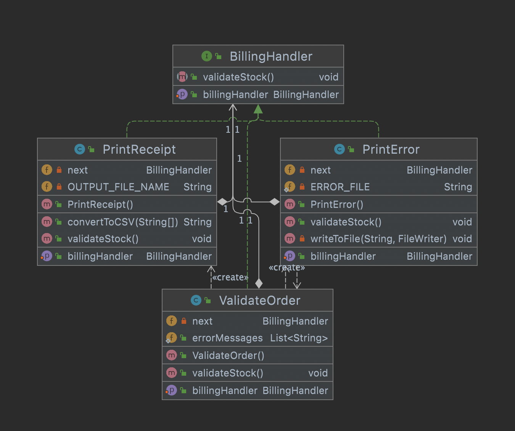The width and height of the screenshot is (515, 431).
Task: Click the interface icon beside BillingHandler
Action: point(206,56)
